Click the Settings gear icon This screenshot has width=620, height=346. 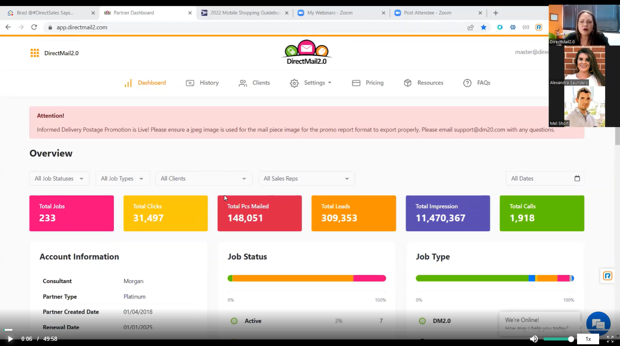294,83
